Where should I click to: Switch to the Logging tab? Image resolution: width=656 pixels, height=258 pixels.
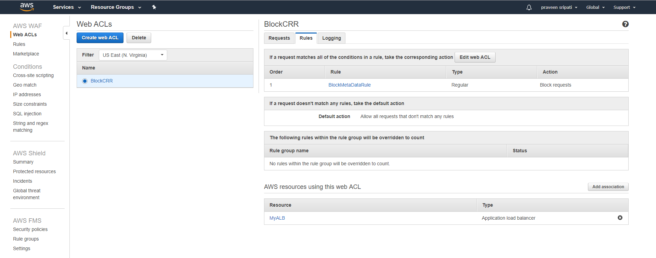pyautogui.click(x=331, y=38)
